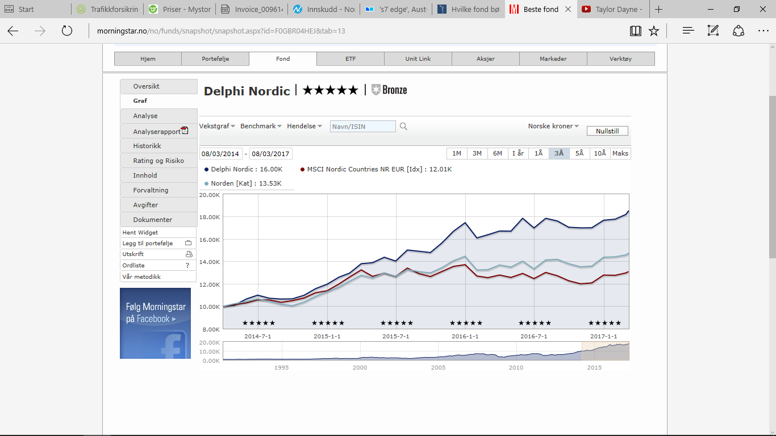Click the end date field 08/03/2017
The width and height of the screenshot is (776, 436).
271,154
